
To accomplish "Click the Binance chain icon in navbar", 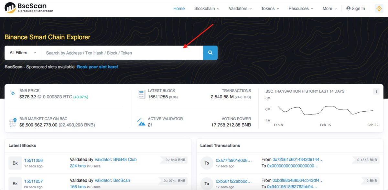I will click(379, 8).
